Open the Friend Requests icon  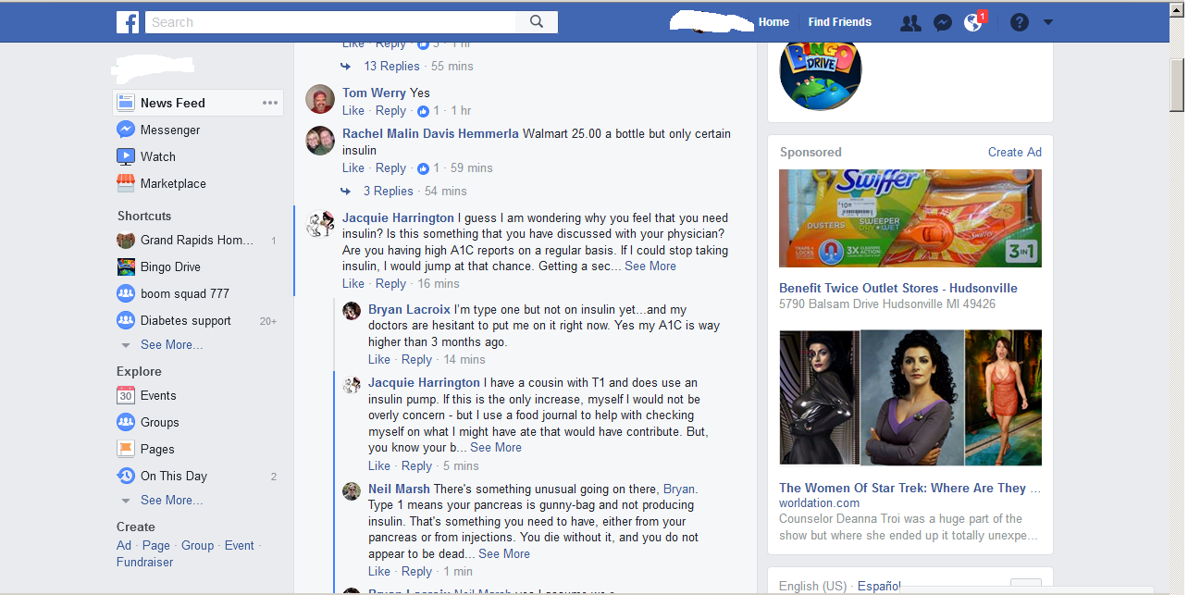point(910,23)
